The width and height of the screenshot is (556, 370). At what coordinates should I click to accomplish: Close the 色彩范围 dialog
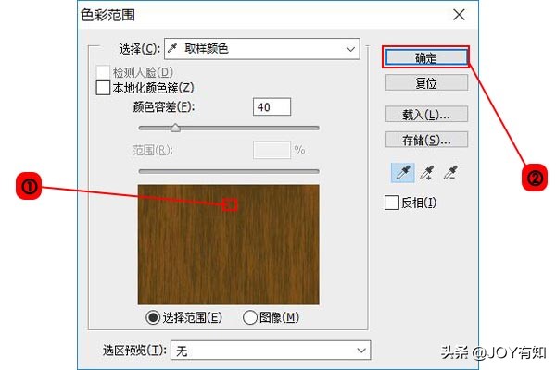[x=460, y=15]
